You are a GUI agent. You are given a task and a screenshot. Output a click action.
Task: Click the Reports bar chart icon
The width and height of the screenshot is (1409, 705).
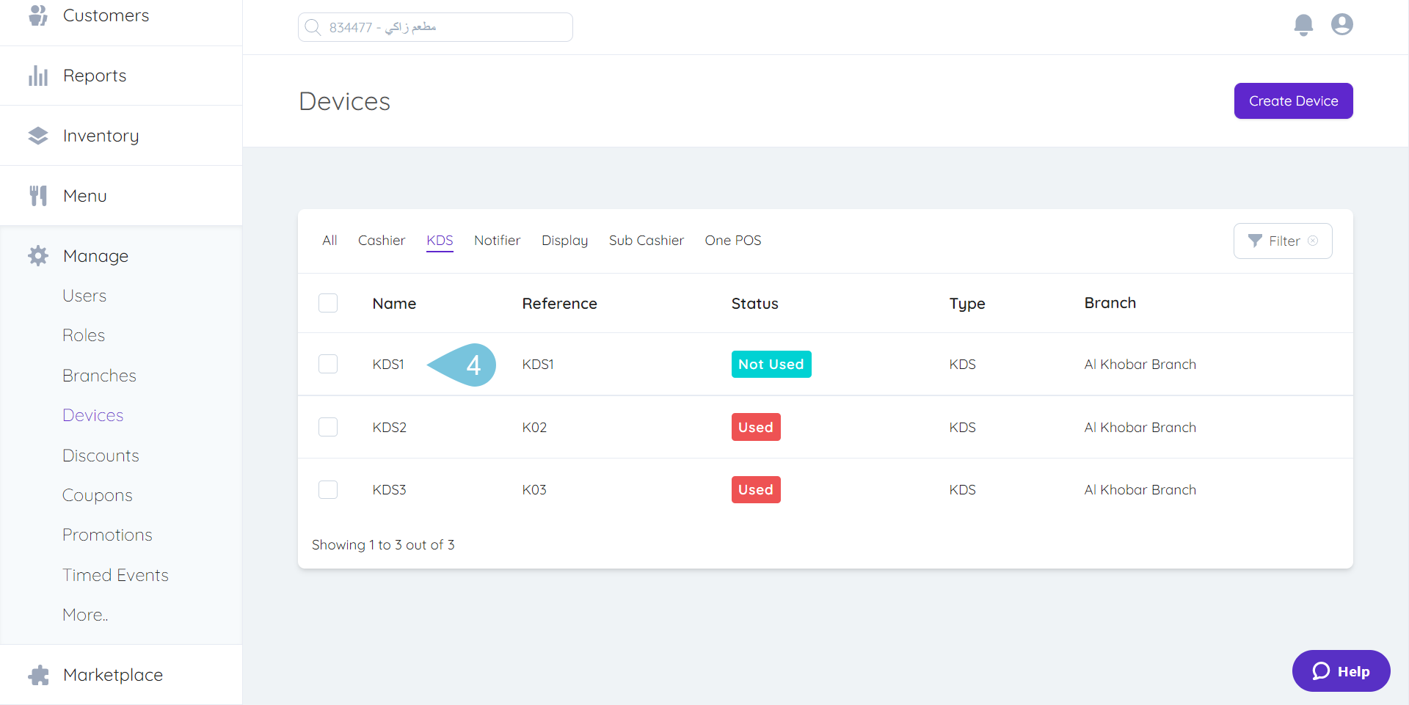pos(38,76)
